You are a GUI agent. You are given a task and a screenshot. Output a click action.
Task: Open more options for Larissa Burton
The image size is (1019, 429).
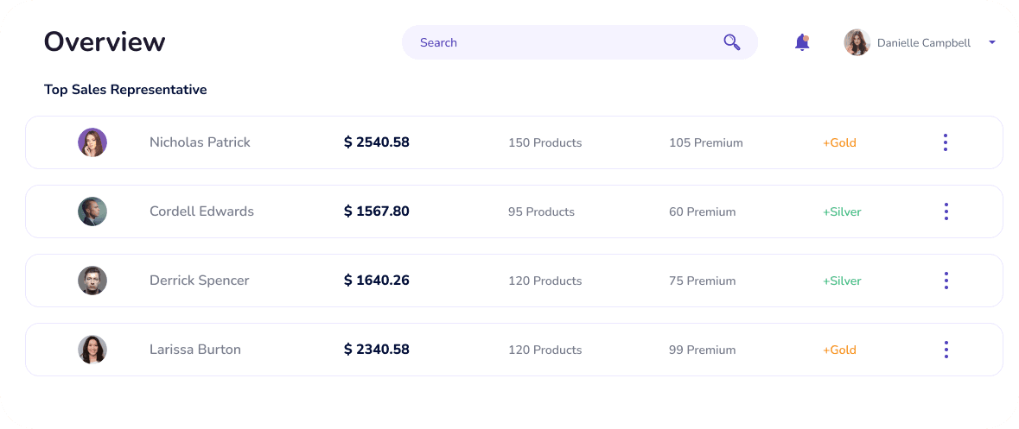click(946, 350)
